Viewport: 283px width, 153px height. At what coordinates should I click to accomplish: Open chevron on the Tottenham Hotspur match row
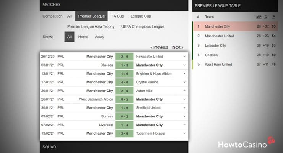click(x=184, y=133)
